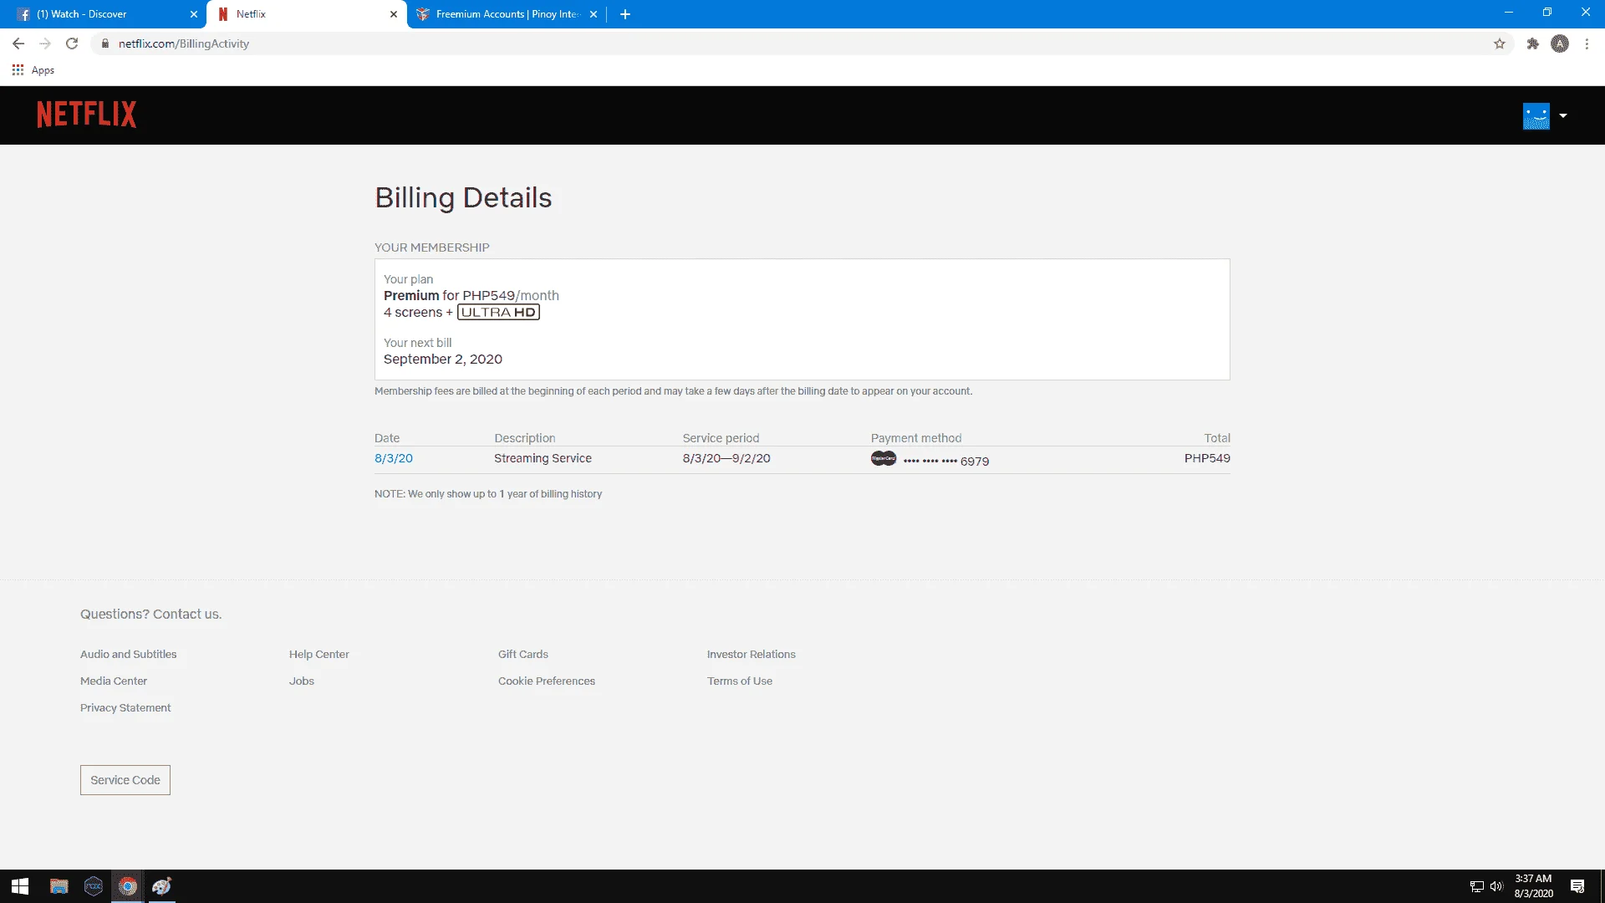This screenshot has width=1605, height=903.
Task: Open the Privacy Statement link
Action: pos(125,708)
